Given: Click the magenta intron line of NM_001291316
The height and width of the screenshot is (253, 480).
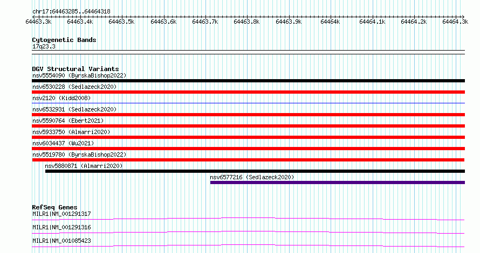Looking at the screenshot, I should tap(248, 232).
